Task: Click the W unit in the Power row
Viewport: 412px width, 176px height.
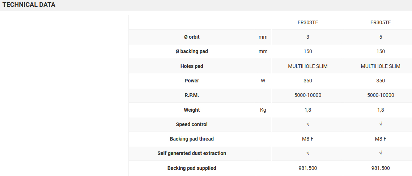Action: [x=263, y=81]
